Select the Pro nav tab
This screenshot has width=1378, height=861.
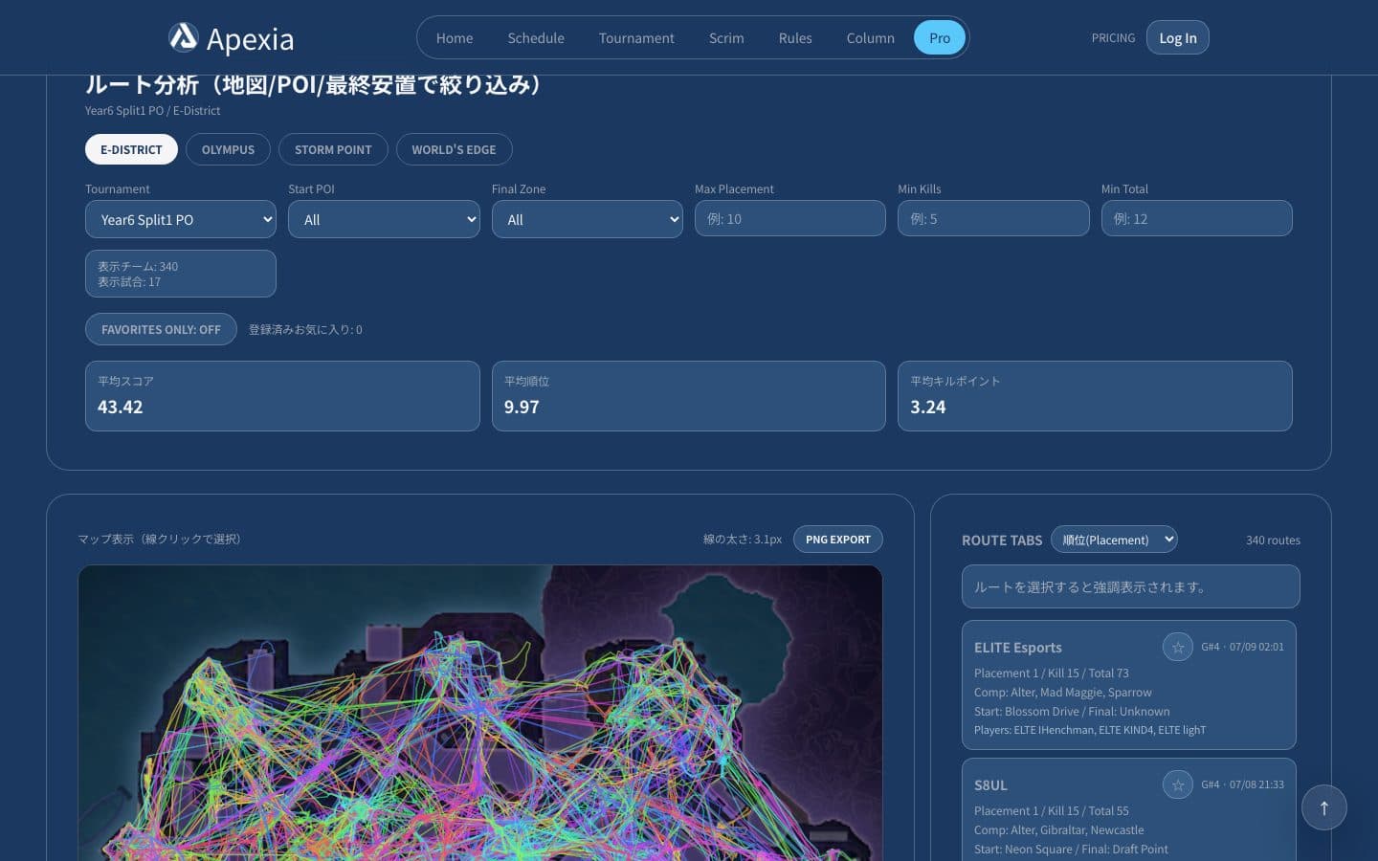click(940, 38)
